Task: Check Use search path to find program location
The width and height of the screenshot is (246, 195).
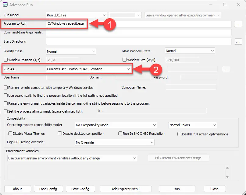Action: 6,96
